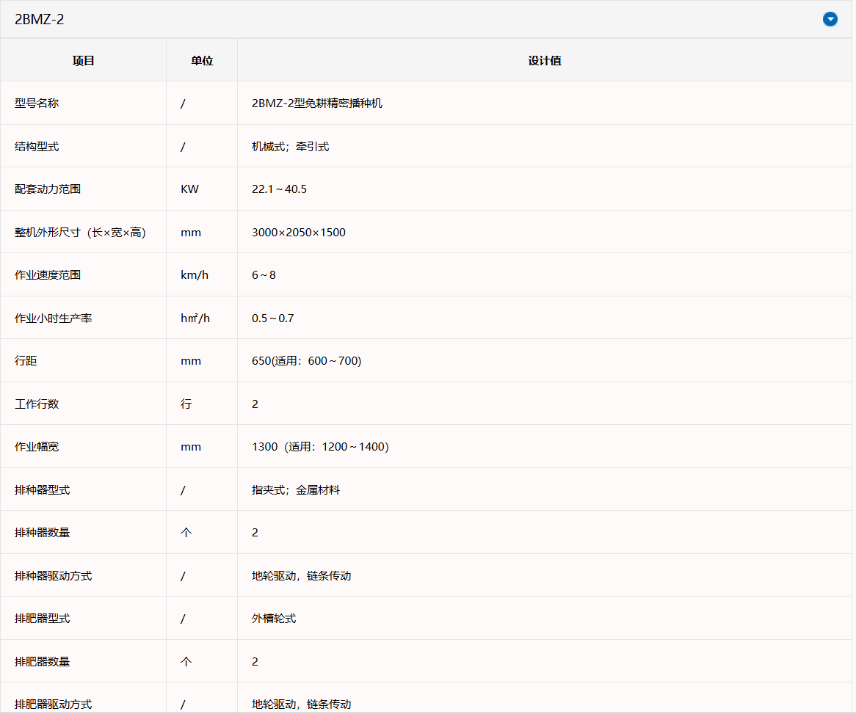Click the 型号名称 row label
The image size is (856, 714).
pos(37,103)
